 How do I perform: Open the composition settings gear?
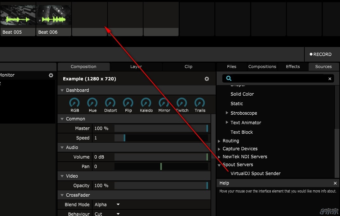tap(207, 79)
